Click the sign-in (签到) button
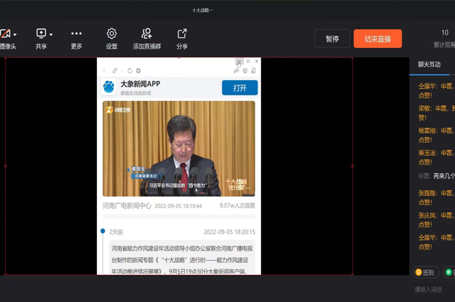This screenshot has height=302, width=455. pos(425,272)
